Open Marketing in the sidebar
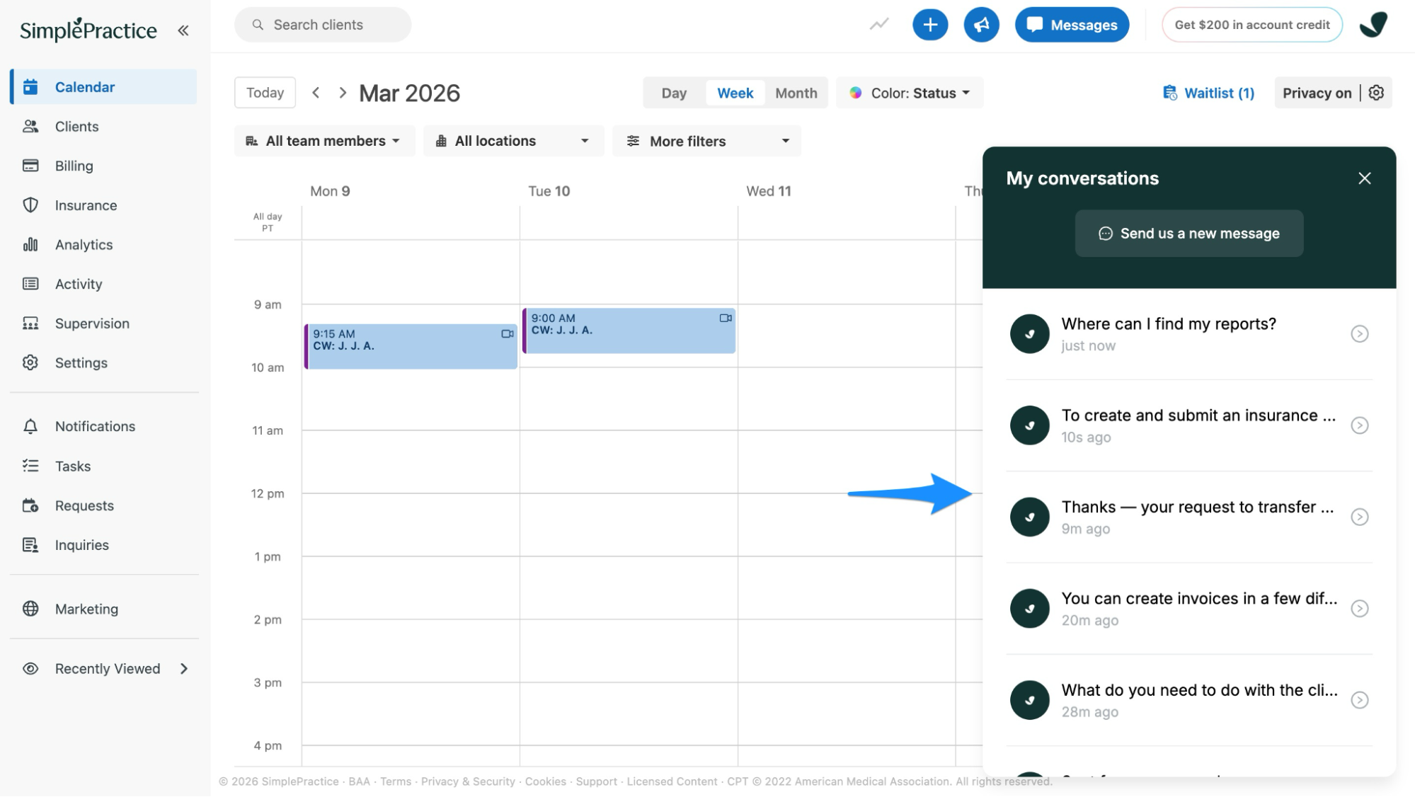 coord(103,609)
